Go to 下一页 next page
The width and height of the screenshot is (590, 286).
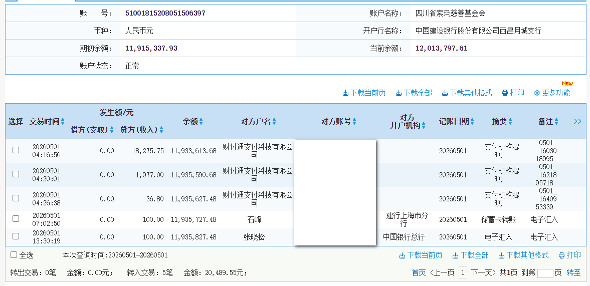click(484, 273)
